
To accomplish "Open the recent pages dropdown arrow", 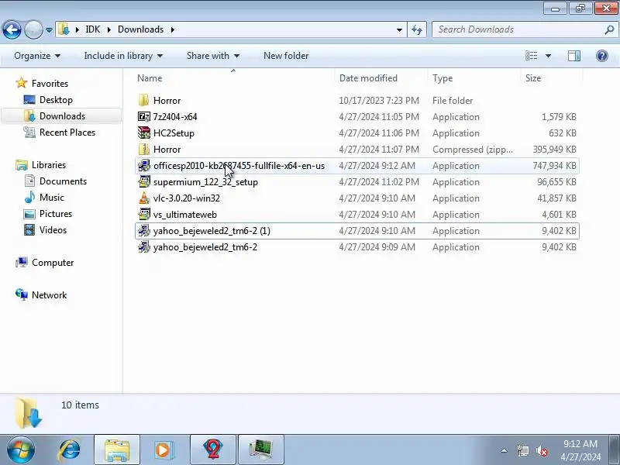I will coord(49,30).
